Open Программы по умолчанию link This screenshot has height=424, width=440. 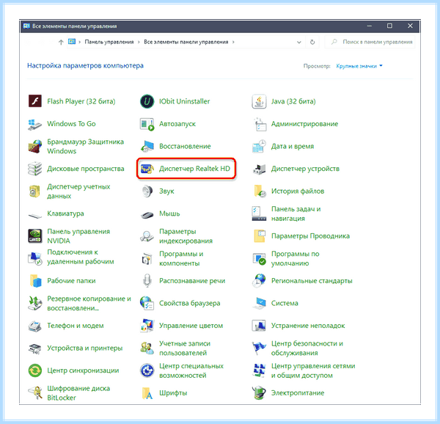coord(296,258)
